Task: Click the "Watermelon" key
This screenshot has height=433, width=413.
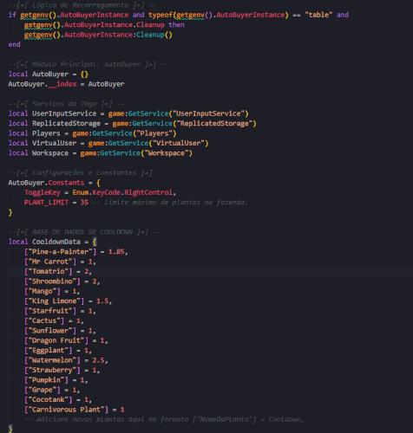Action: click(x=52, y=360)
